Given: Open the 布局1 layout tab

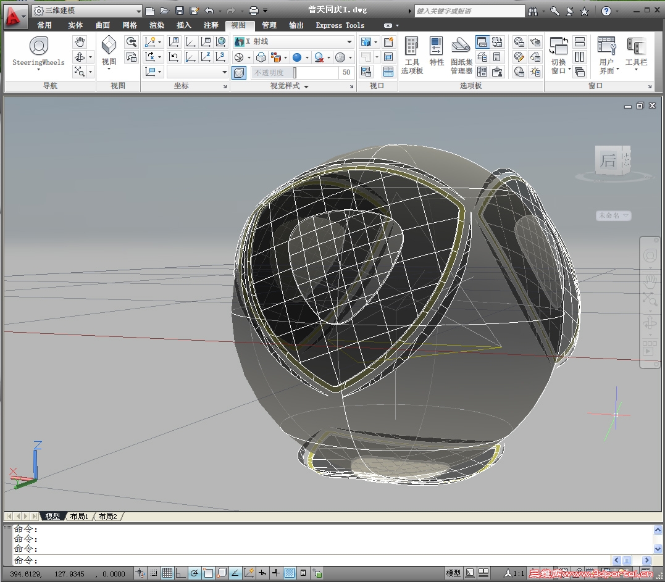Looking at the screenshot, I should pyautogui.click(x=79, y=516).
